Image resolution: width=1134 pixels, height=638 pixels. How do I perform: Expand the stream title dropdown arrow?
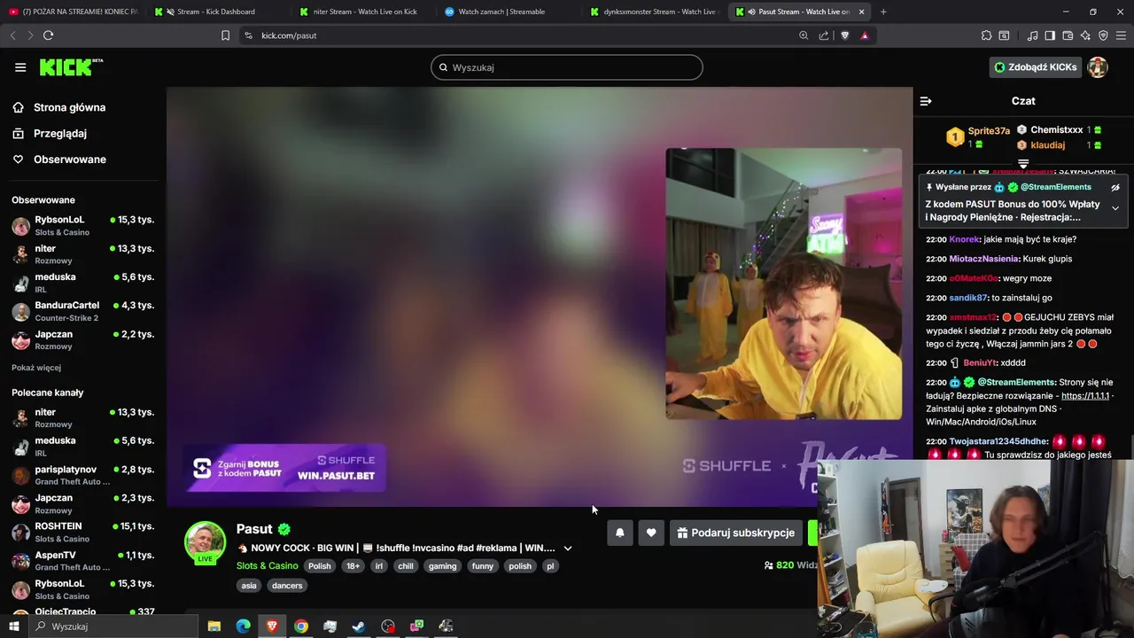point(568,549)
